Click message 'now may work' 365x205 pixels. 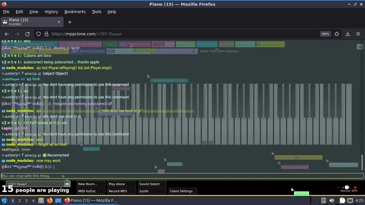(48, 161)
